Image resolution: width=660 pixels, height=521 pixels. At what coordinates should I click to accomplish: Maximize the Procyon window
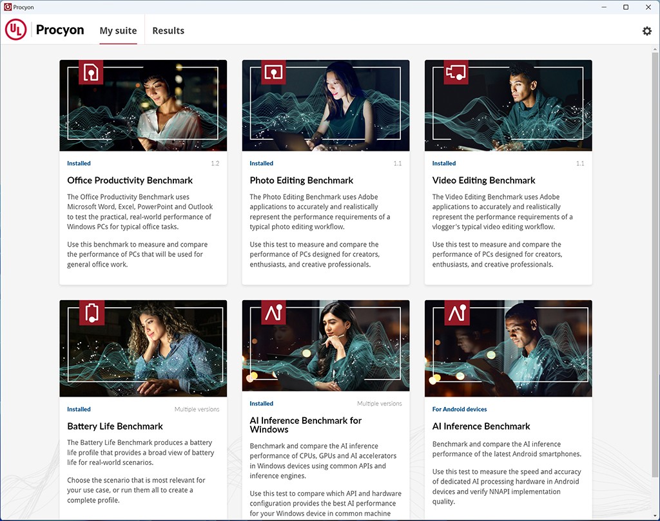[625, 7]
